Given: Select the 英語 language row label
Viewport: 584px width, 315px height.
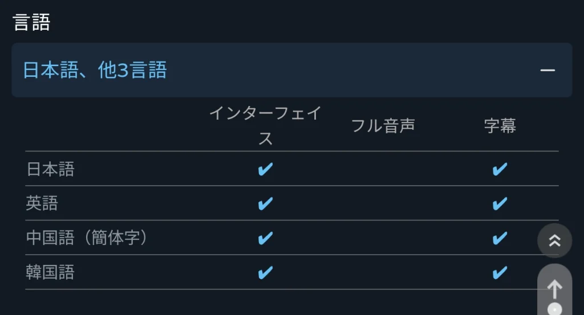Looking at the screenshot, I should tap(42, 203).
